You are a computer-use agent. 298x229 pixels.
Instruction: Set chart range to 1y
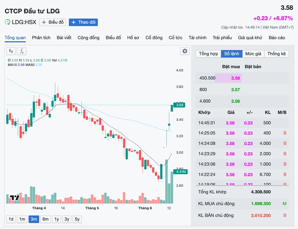coord(57,219)
